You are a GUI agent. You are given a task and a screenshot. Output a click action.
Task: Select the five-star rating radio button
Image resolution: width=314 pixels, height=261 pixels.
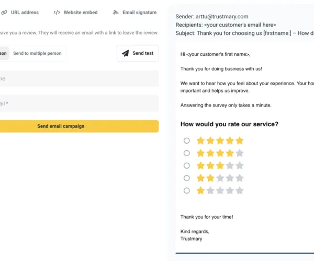(x=187, y=141)
